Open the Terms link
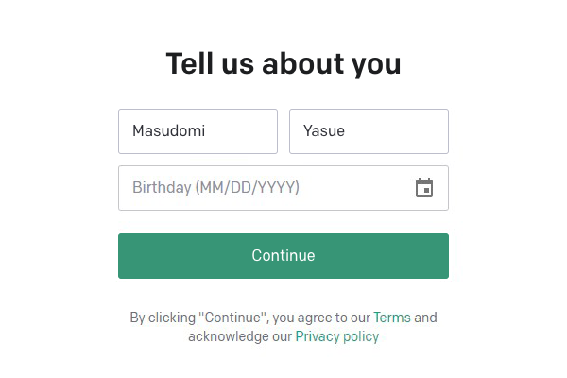The width and height of the screenshot is (567, 378). pos(392,318)
